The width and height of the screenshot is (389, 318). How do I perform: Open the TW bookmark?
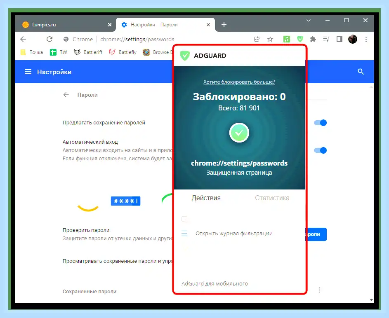pyautogui.click(x=59, y=52)
